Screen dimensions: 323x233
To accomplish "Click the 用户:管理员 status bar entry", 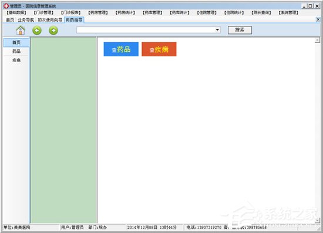I will tap(72, 228).
